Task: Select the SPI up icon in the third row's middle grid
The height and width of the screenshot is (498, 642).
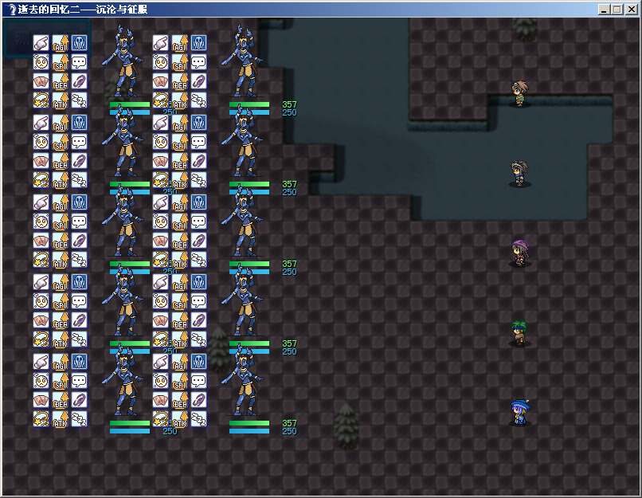Action: click(180, 222)
